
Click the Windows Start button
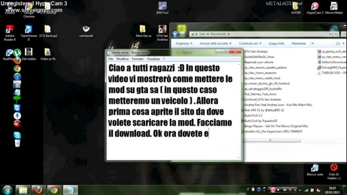(x=7, y=190)
